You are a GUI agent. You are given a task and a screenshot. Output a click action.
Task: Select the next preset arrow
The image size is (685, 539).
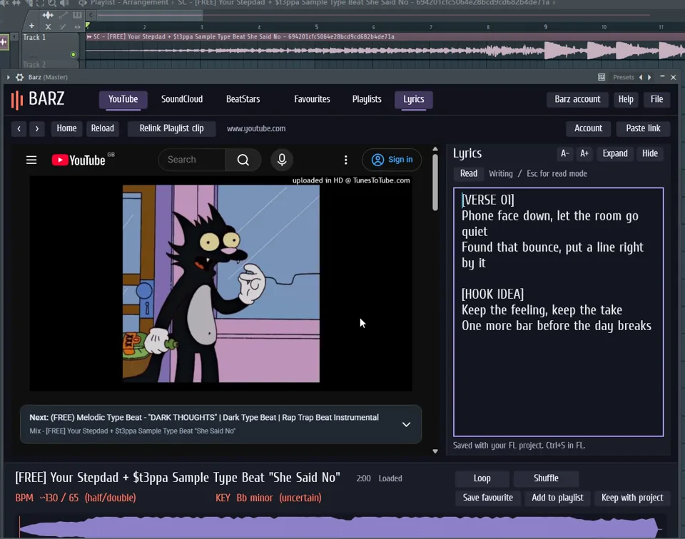(649, 77)
